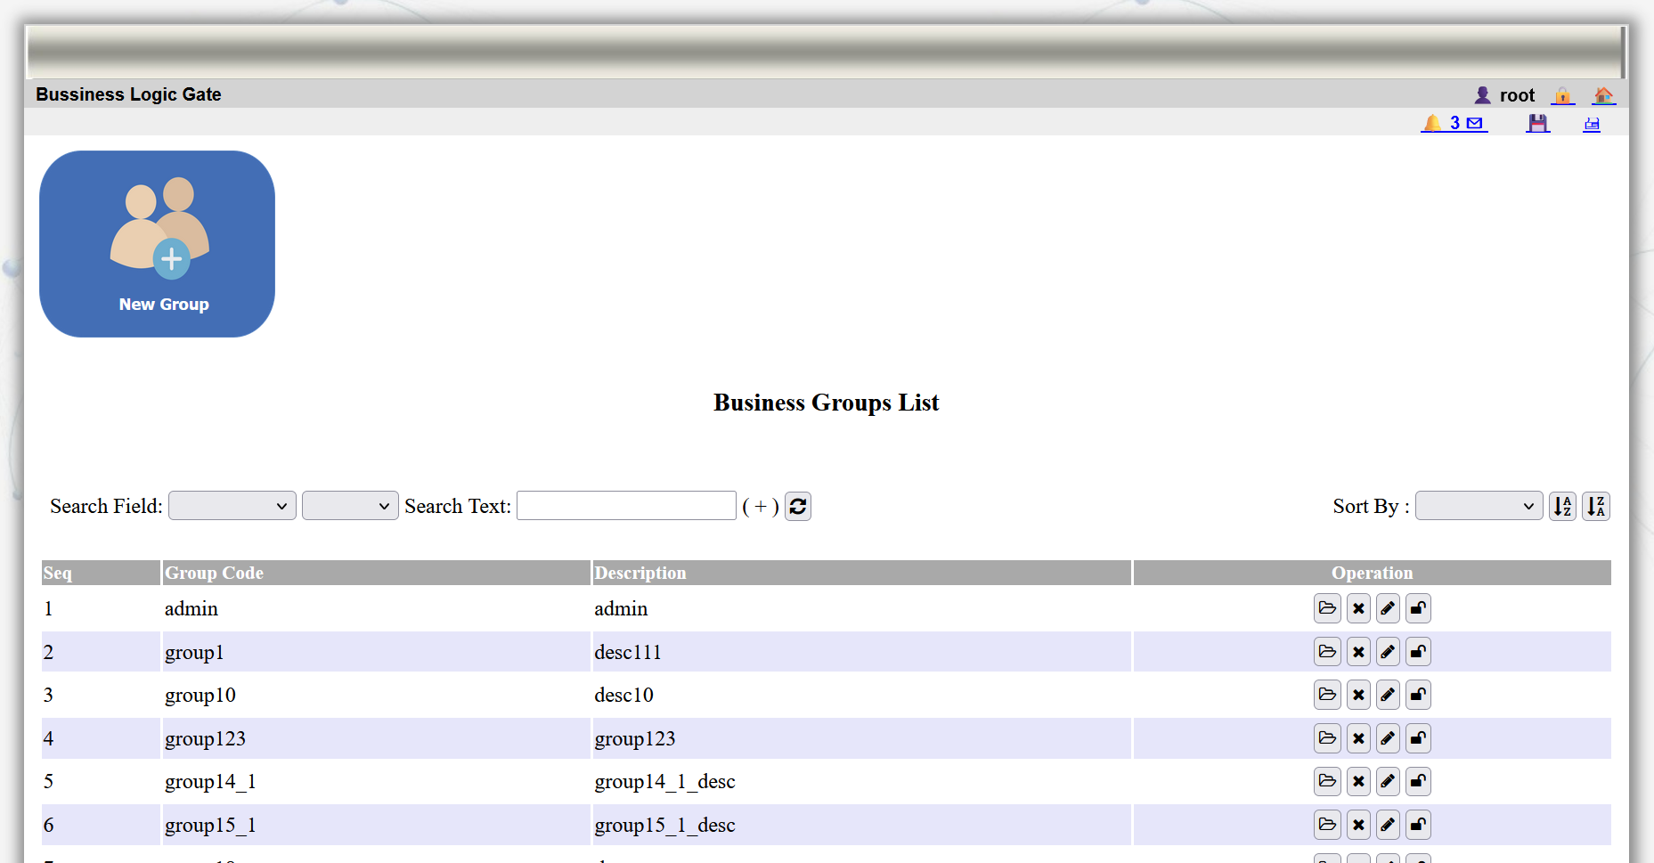
Task: Edit the group10 row with pencil
Action: coord(1388,695)
